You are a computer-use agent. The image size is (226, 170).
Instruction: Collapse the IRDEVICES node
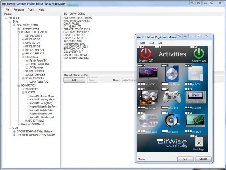click(x=23, y=57)
